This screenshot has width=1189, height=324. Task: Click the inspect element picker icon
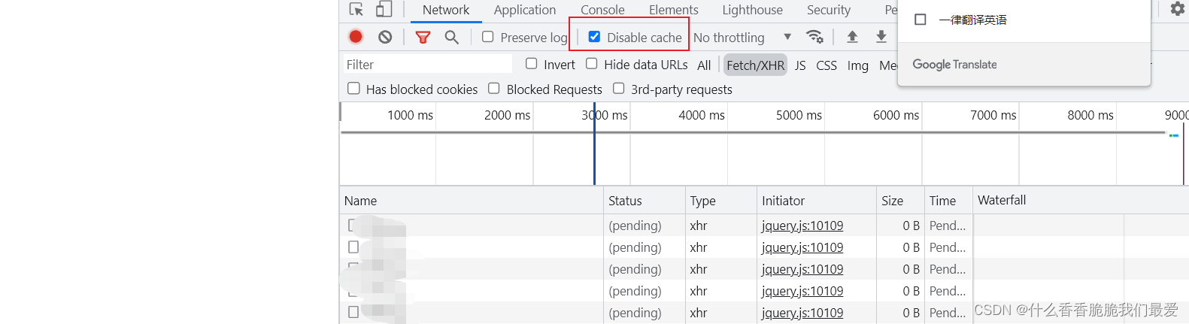click(x=356, y=10)
